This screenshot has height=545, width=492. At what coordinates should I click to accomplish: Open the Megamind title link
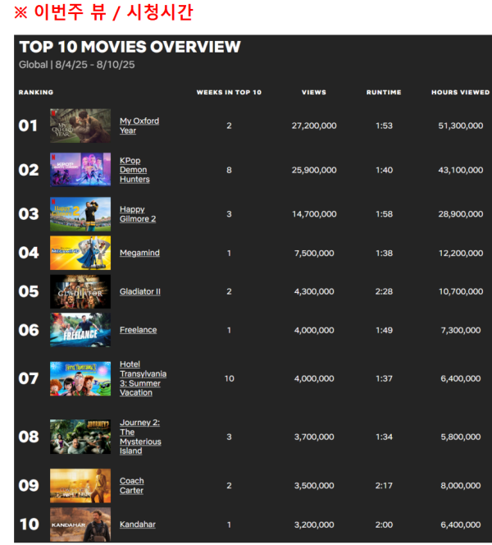[139, 253]
